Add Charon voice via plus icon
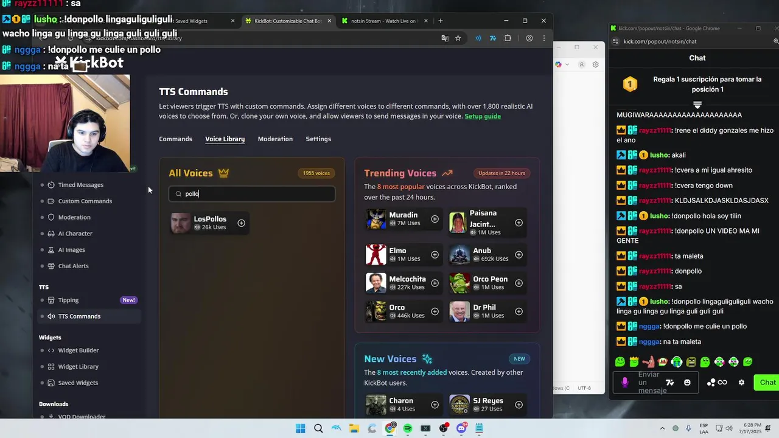779x438 pixels. (435, 405)
